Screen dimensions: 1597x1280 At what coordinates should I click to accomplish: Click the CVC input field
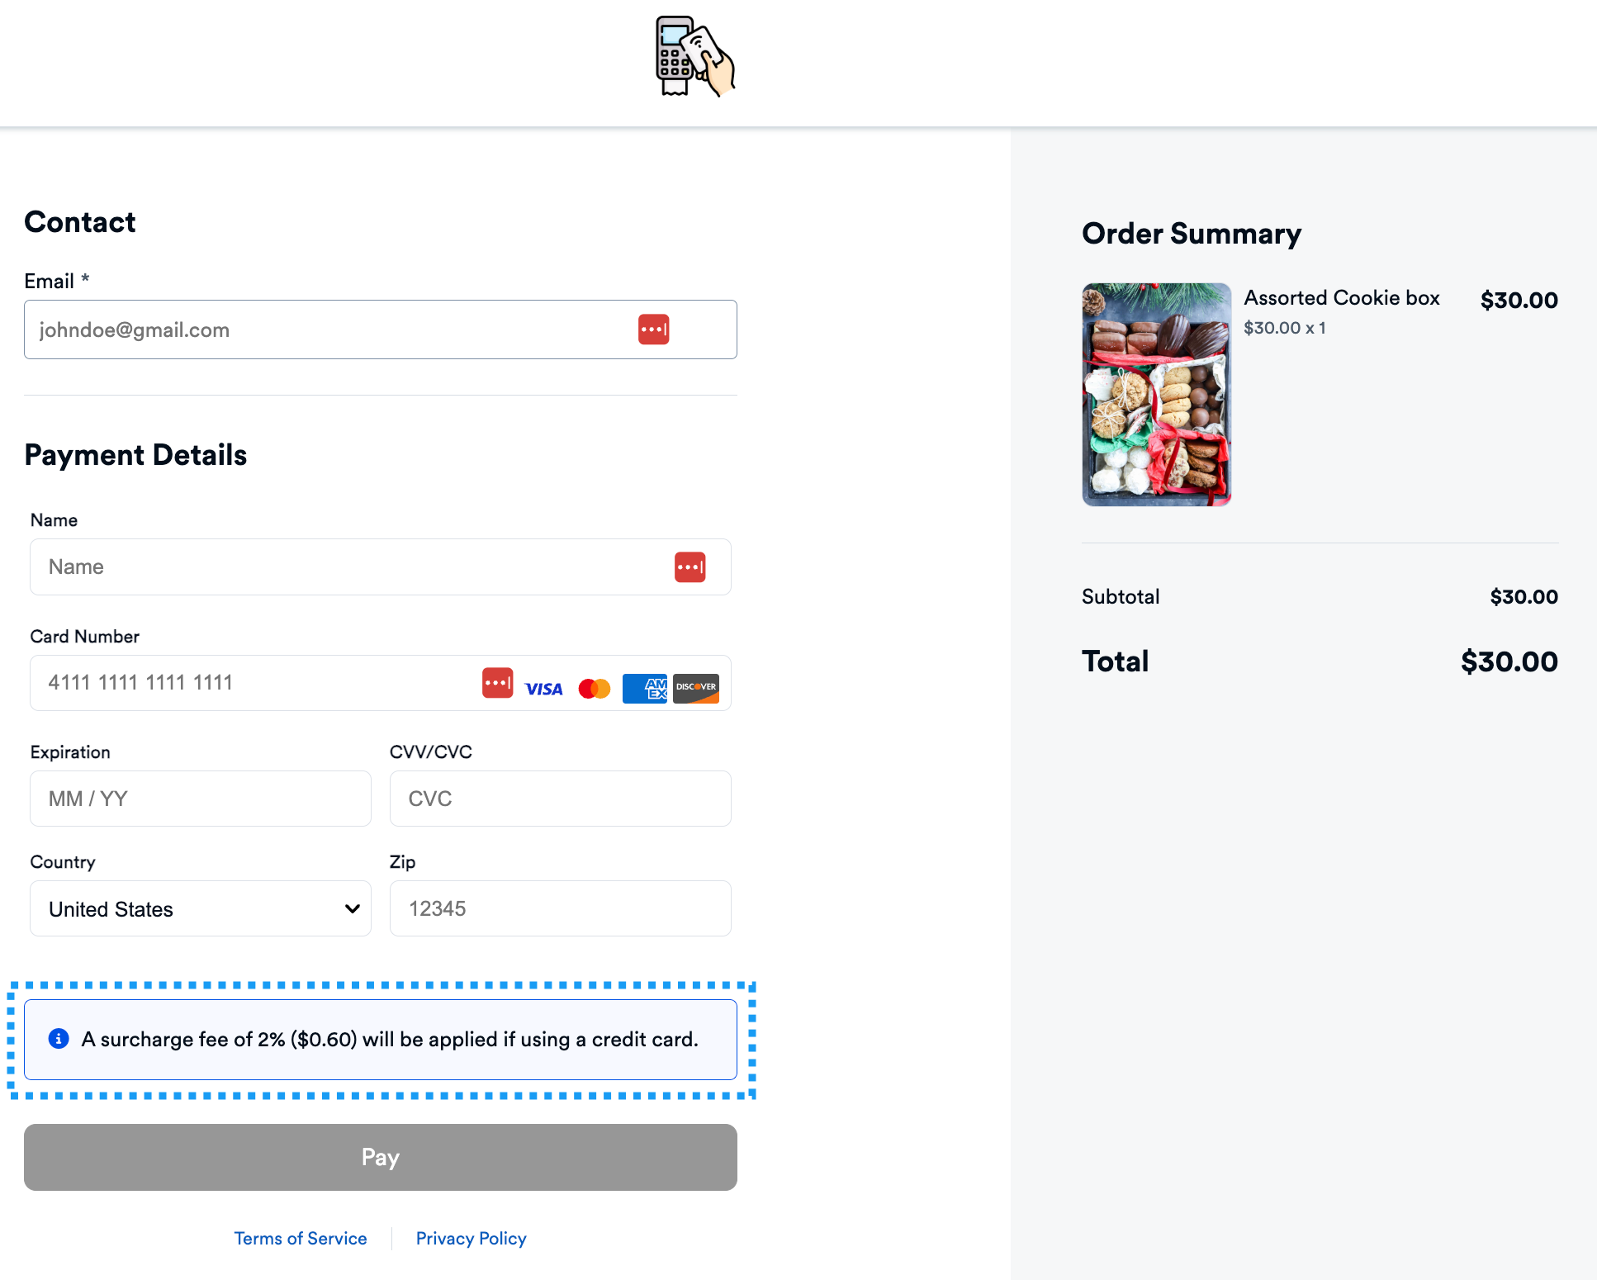pos(560,799)
